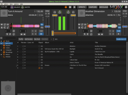Open the Options menu
The image size is (128, 95).
(16, 4)
